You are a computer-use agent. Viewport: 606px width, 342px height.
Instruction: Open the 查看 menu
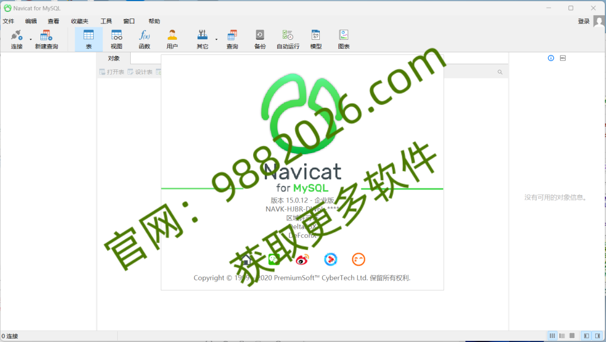click(53, 21)
